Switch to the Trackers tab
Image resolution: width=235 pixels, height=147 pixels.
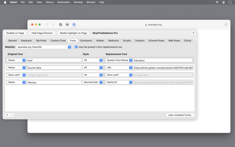(x=140, y=41)
